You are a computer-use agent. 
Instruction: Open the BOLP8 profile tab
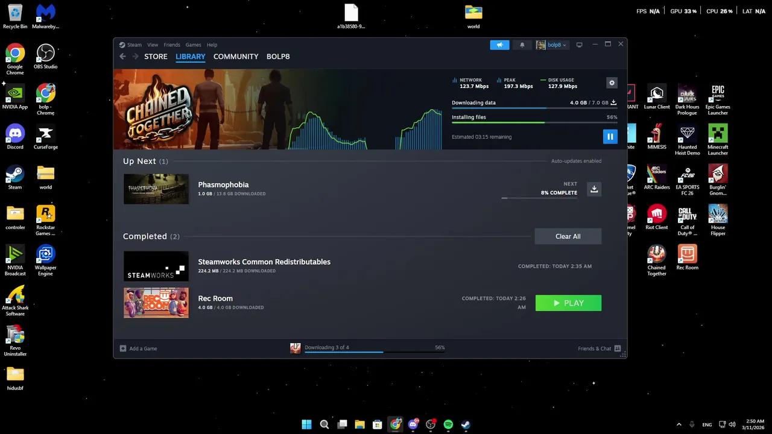(278, 57)
